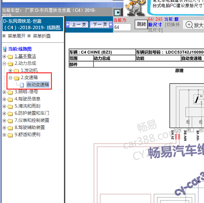Collapse all menus with 菜单折叠
The width and height of the screenshot is (204, 203).
42,36
